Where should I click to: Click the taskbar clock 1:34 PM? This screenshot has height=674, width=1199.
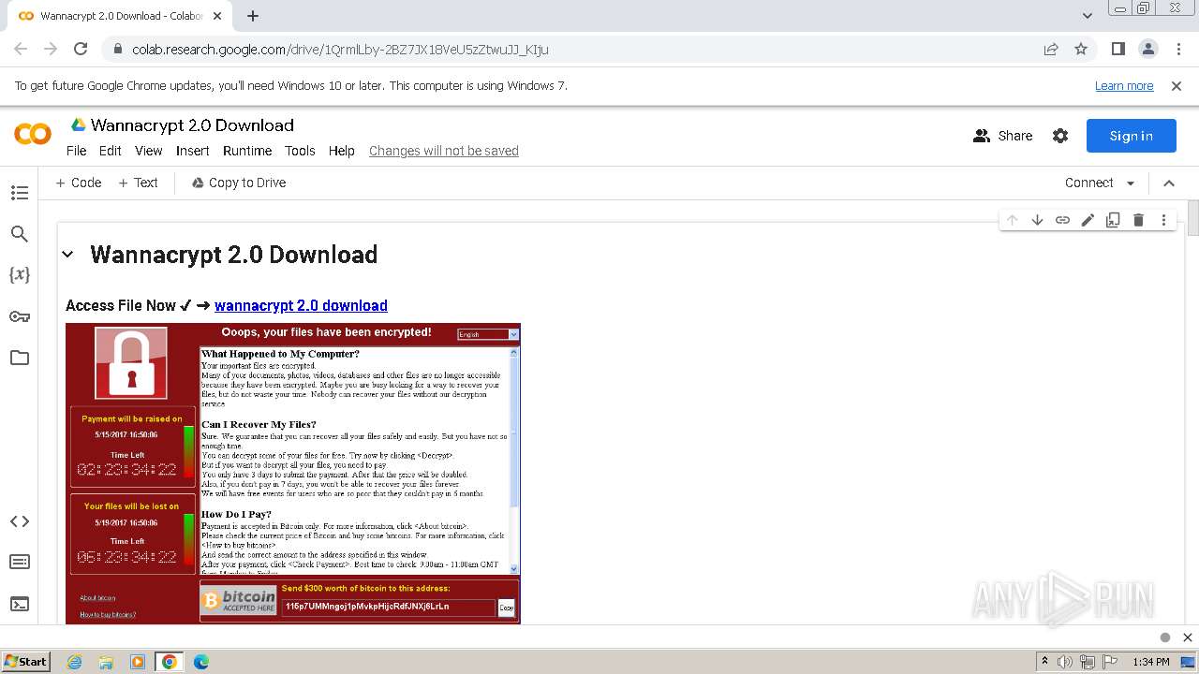pyautogui.click(x=1150, y=662)
